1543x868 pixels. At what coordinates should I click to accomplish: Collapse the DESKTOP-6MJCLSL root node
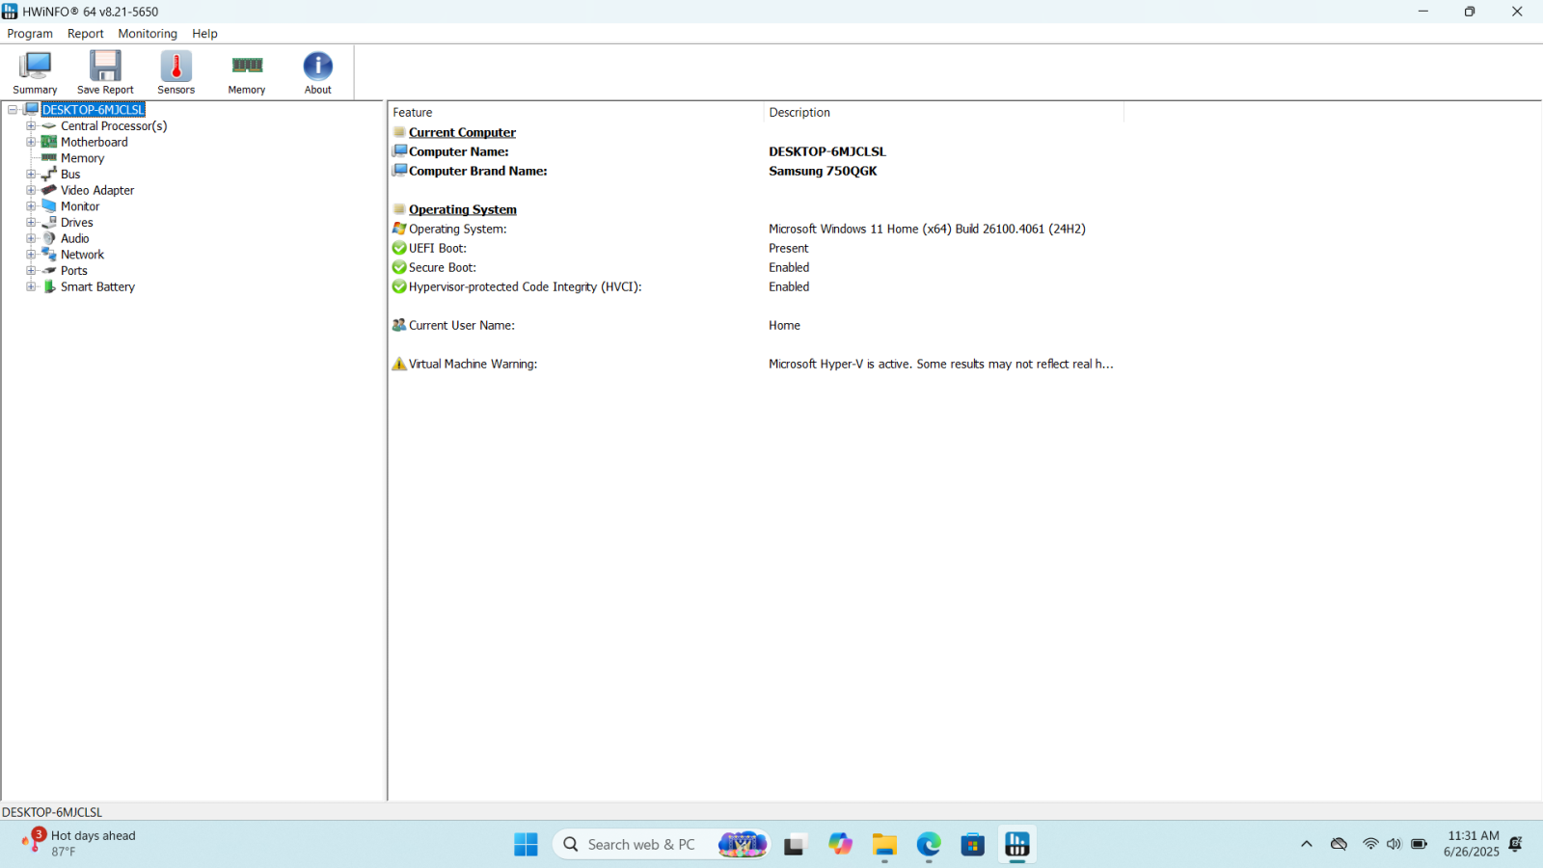13,110
